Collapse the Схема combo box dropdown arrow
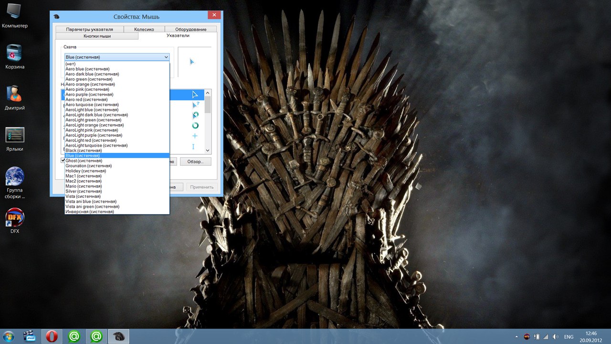 tap(166, 57)
